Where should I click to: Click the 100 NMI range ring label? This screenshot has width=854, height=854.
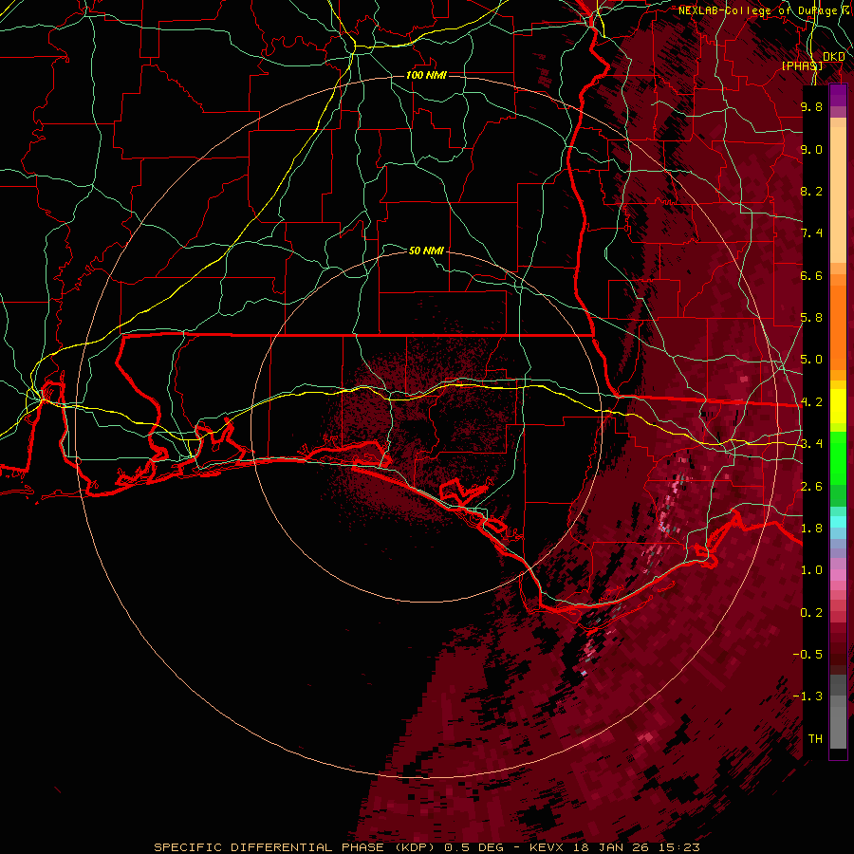(426, 75)
